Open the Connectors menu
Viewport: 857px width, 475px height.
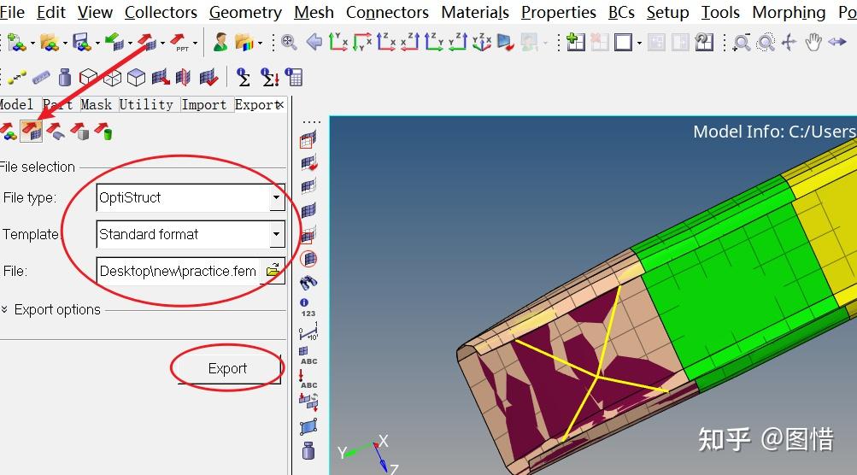[387, 12]
